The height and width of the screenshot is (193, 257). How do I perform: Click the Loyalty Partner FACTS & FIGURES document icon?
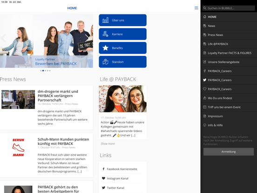coord(204,53)
